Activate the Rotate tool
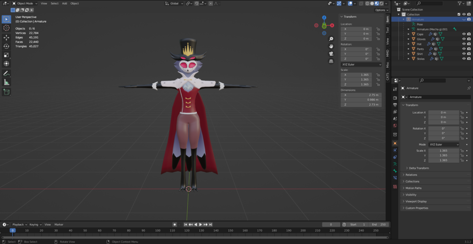 coord(6,46)
